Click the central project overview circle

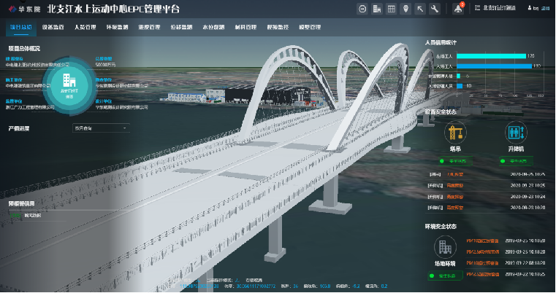pos(67,86)
